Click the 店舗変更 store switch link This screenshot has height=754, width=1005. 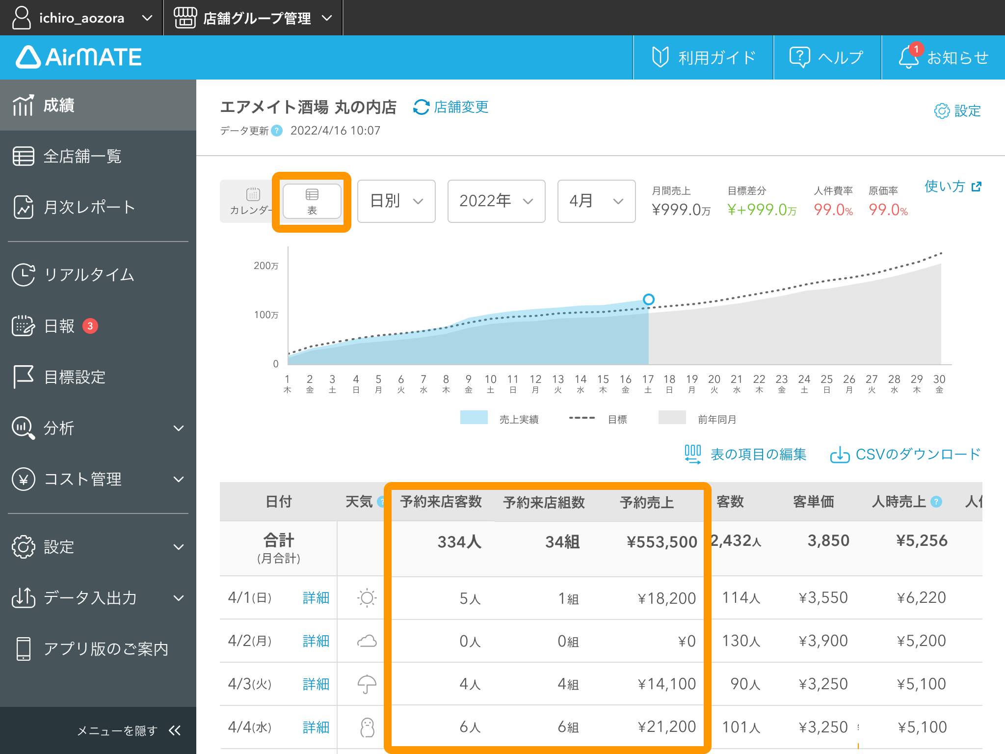point(451,107)
